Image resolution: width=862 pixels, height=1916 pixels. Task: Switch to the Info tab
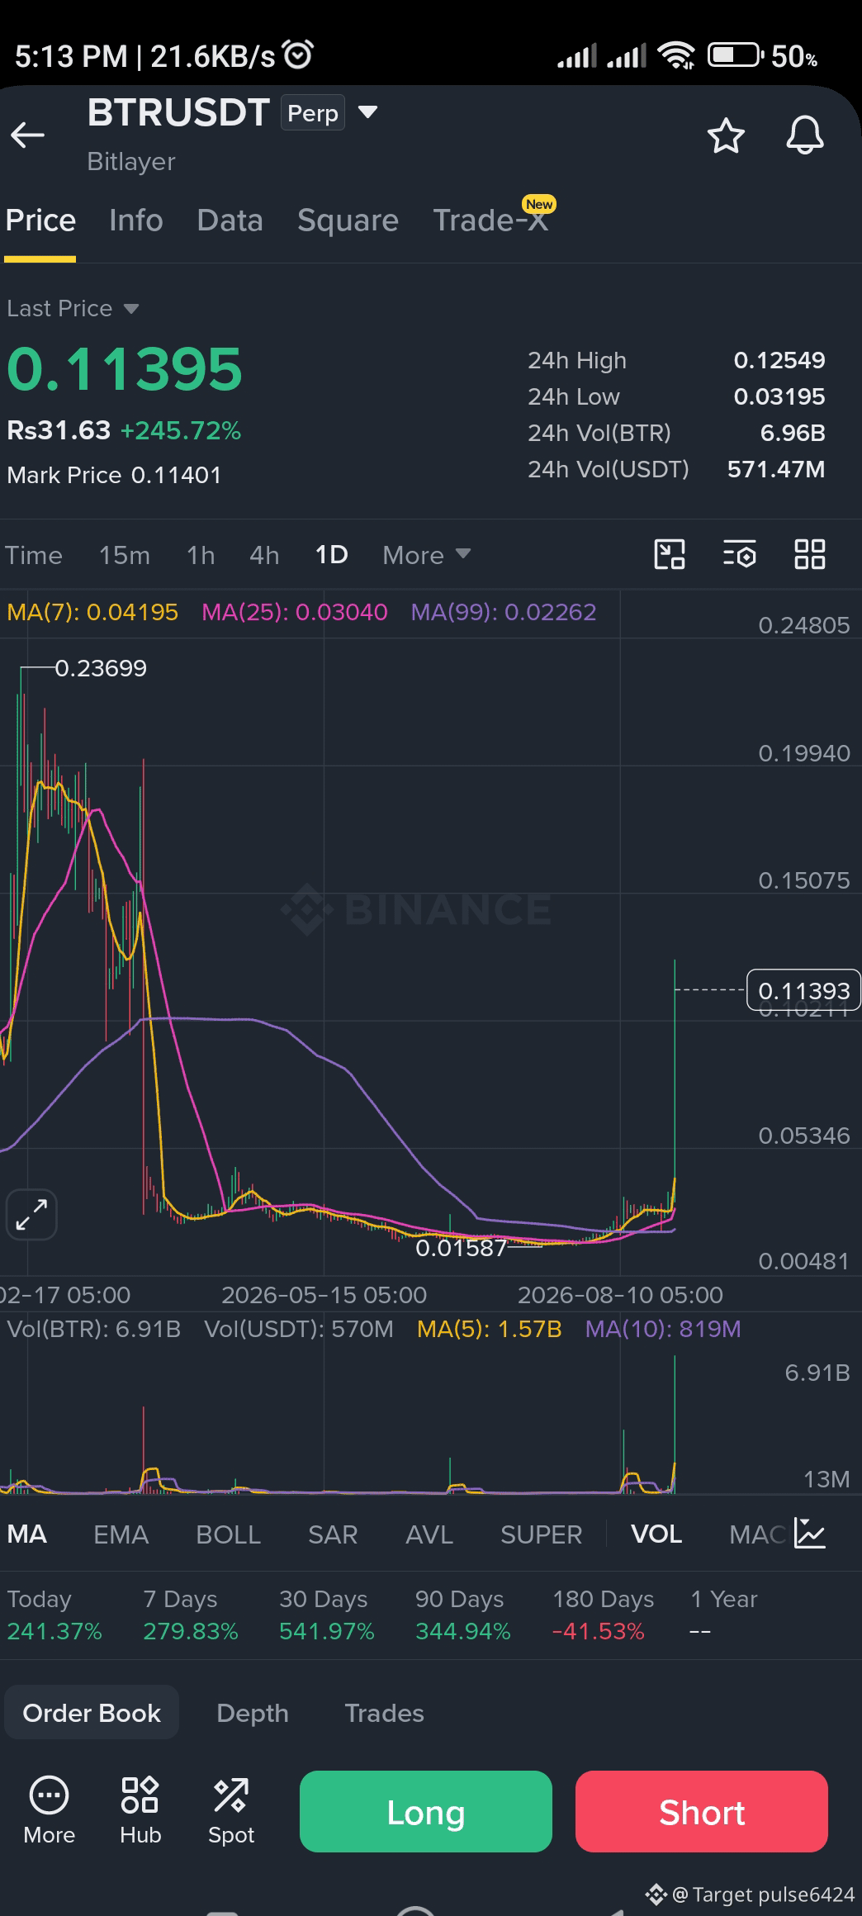point(136,221)
